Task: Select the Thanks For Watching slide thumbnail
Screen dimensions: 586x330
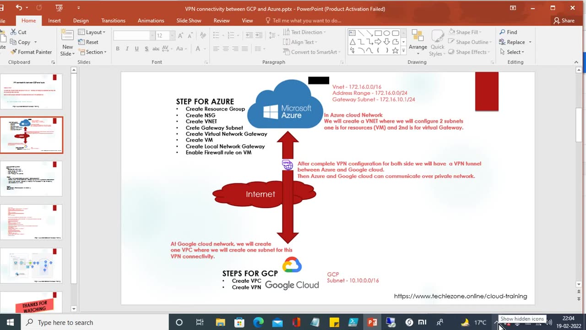Action: pos(31,302)
